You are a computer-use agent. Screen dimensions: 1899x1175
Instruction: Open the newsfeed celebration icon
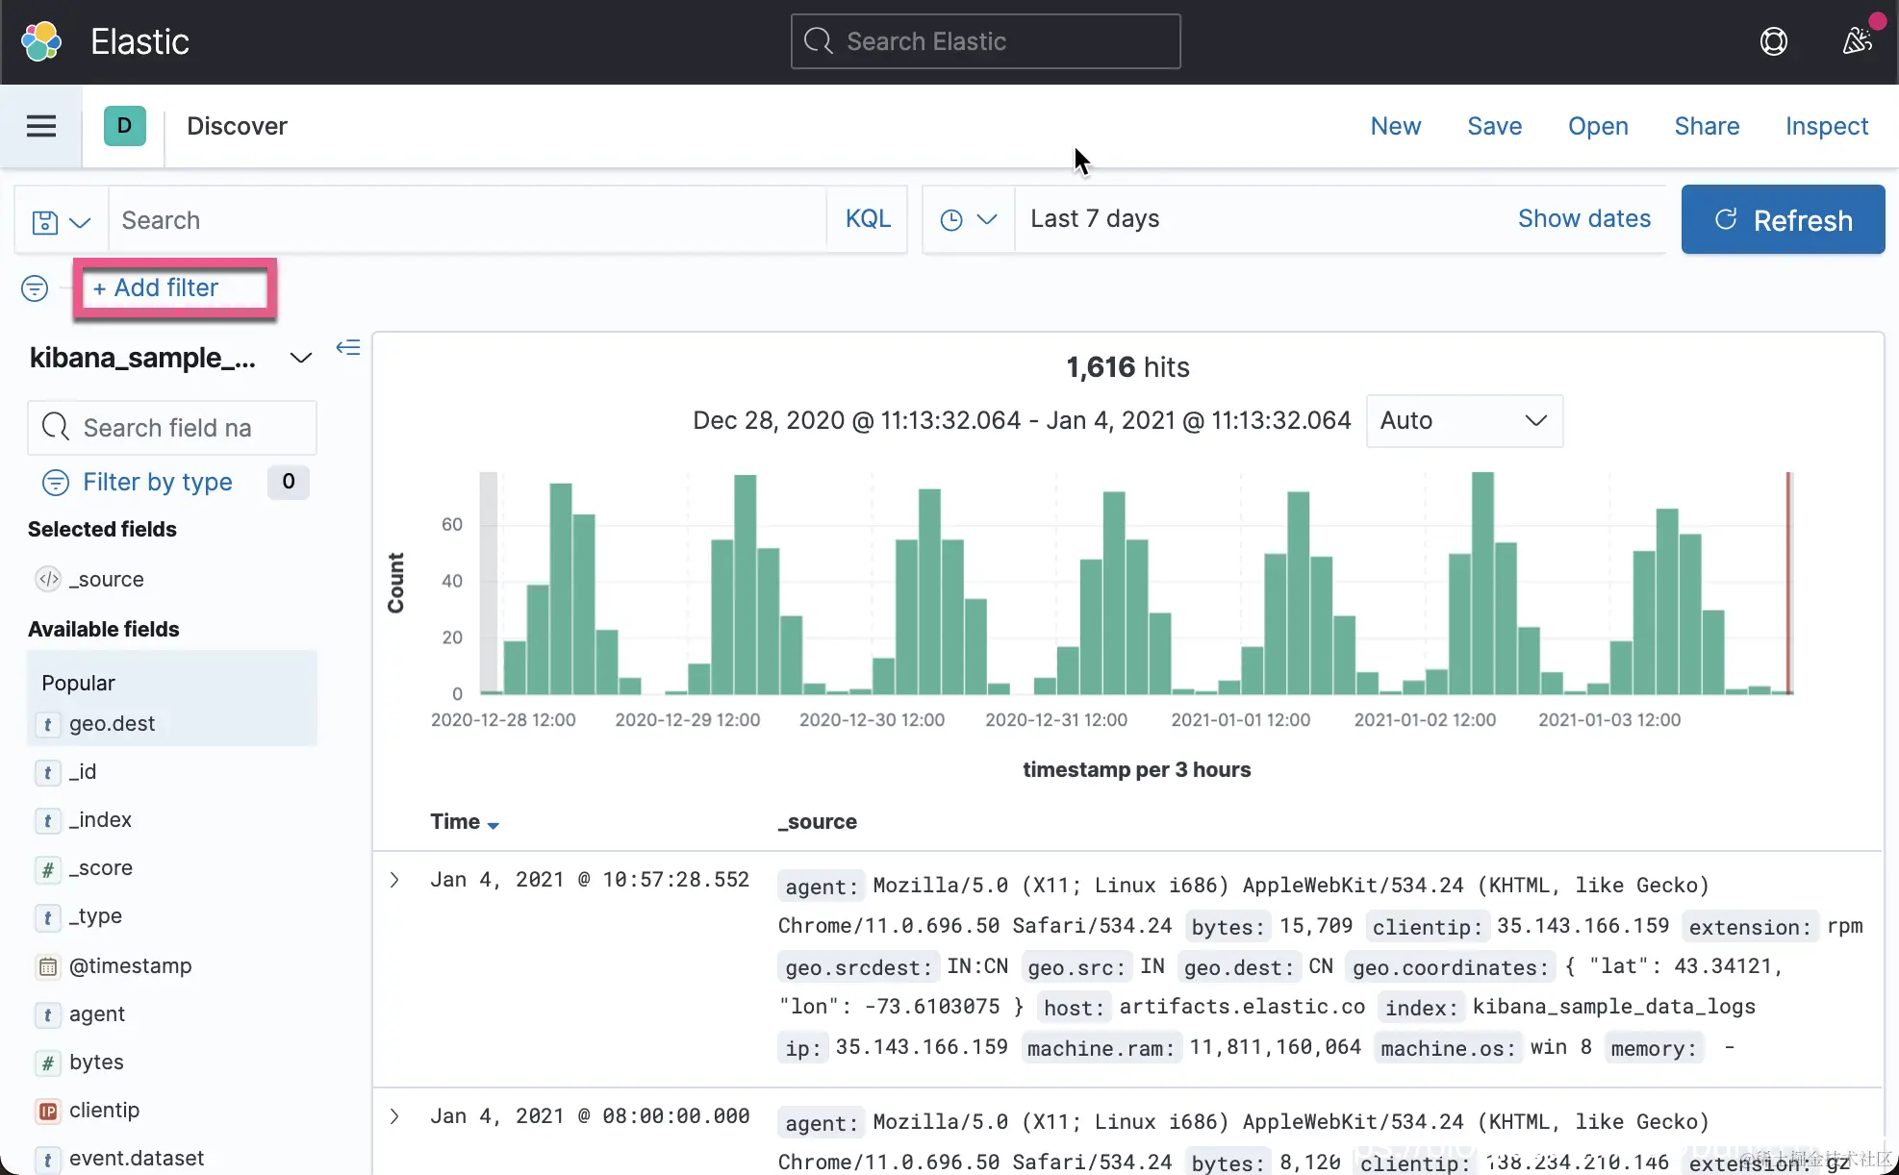(1857, 41)
